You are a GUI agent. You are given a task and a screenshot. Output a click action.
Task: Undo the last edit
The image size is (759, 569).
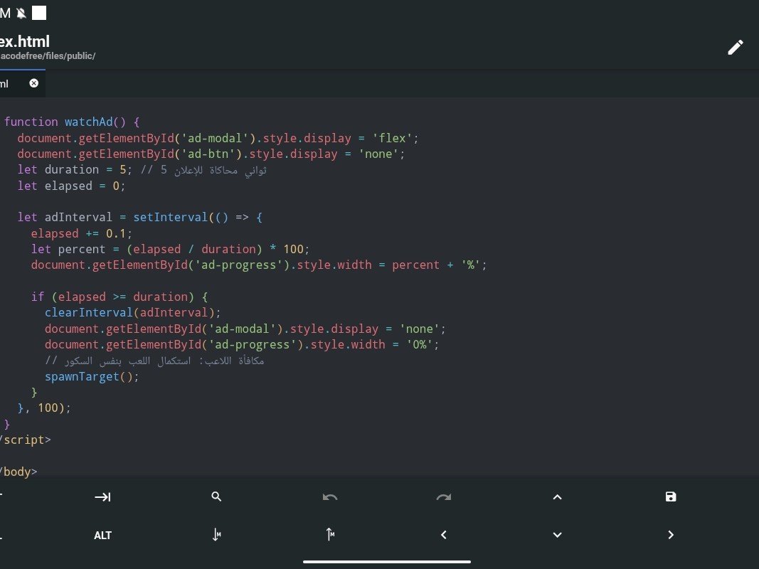coord(330,497)
